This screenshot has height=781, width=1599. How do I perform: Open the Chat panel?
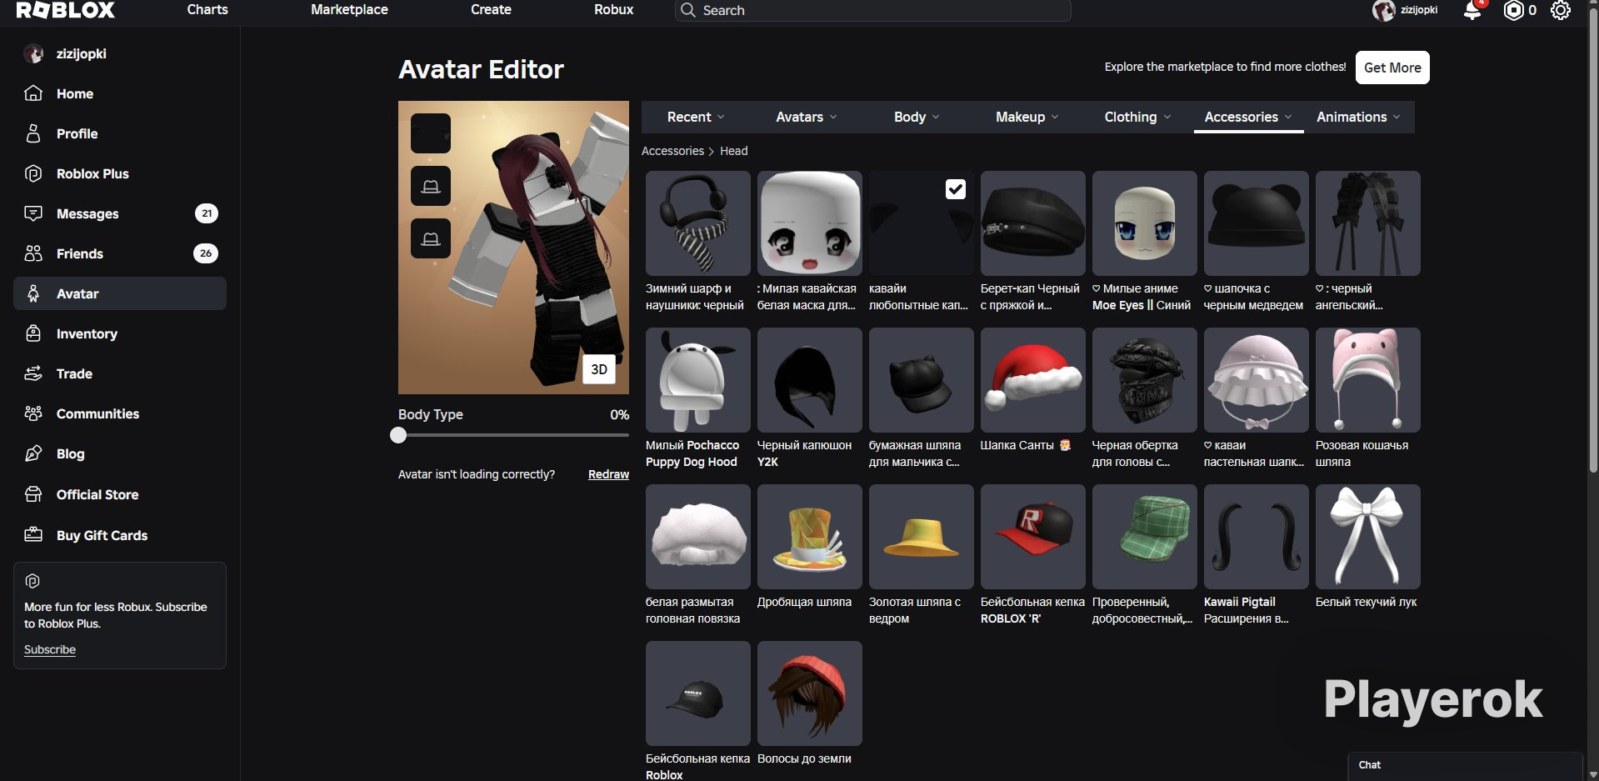pos(1465,766)
